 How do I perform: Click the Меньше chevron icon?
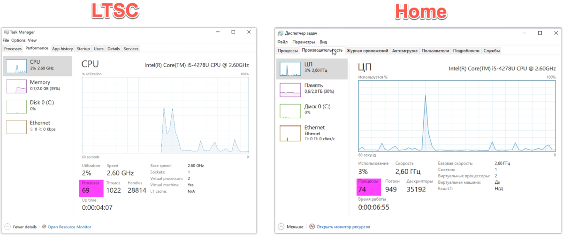281,227
